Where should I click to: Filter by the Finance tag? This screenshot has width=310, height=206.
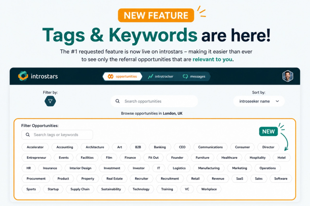click(130, 157)
